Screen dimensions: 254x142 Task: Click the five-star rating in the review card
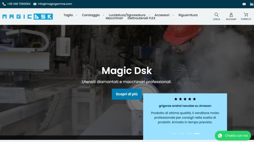coord(185,99)
